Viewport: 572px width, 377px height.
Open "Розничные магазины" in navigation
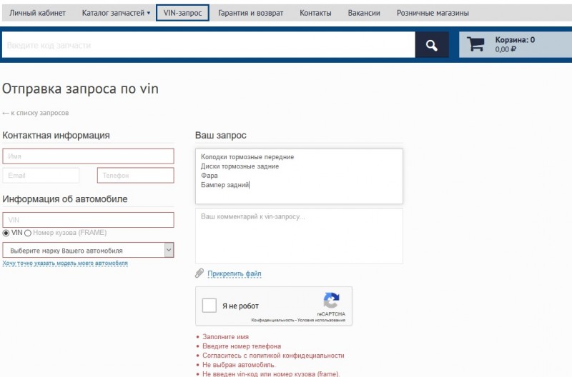[x=434, y=13]
